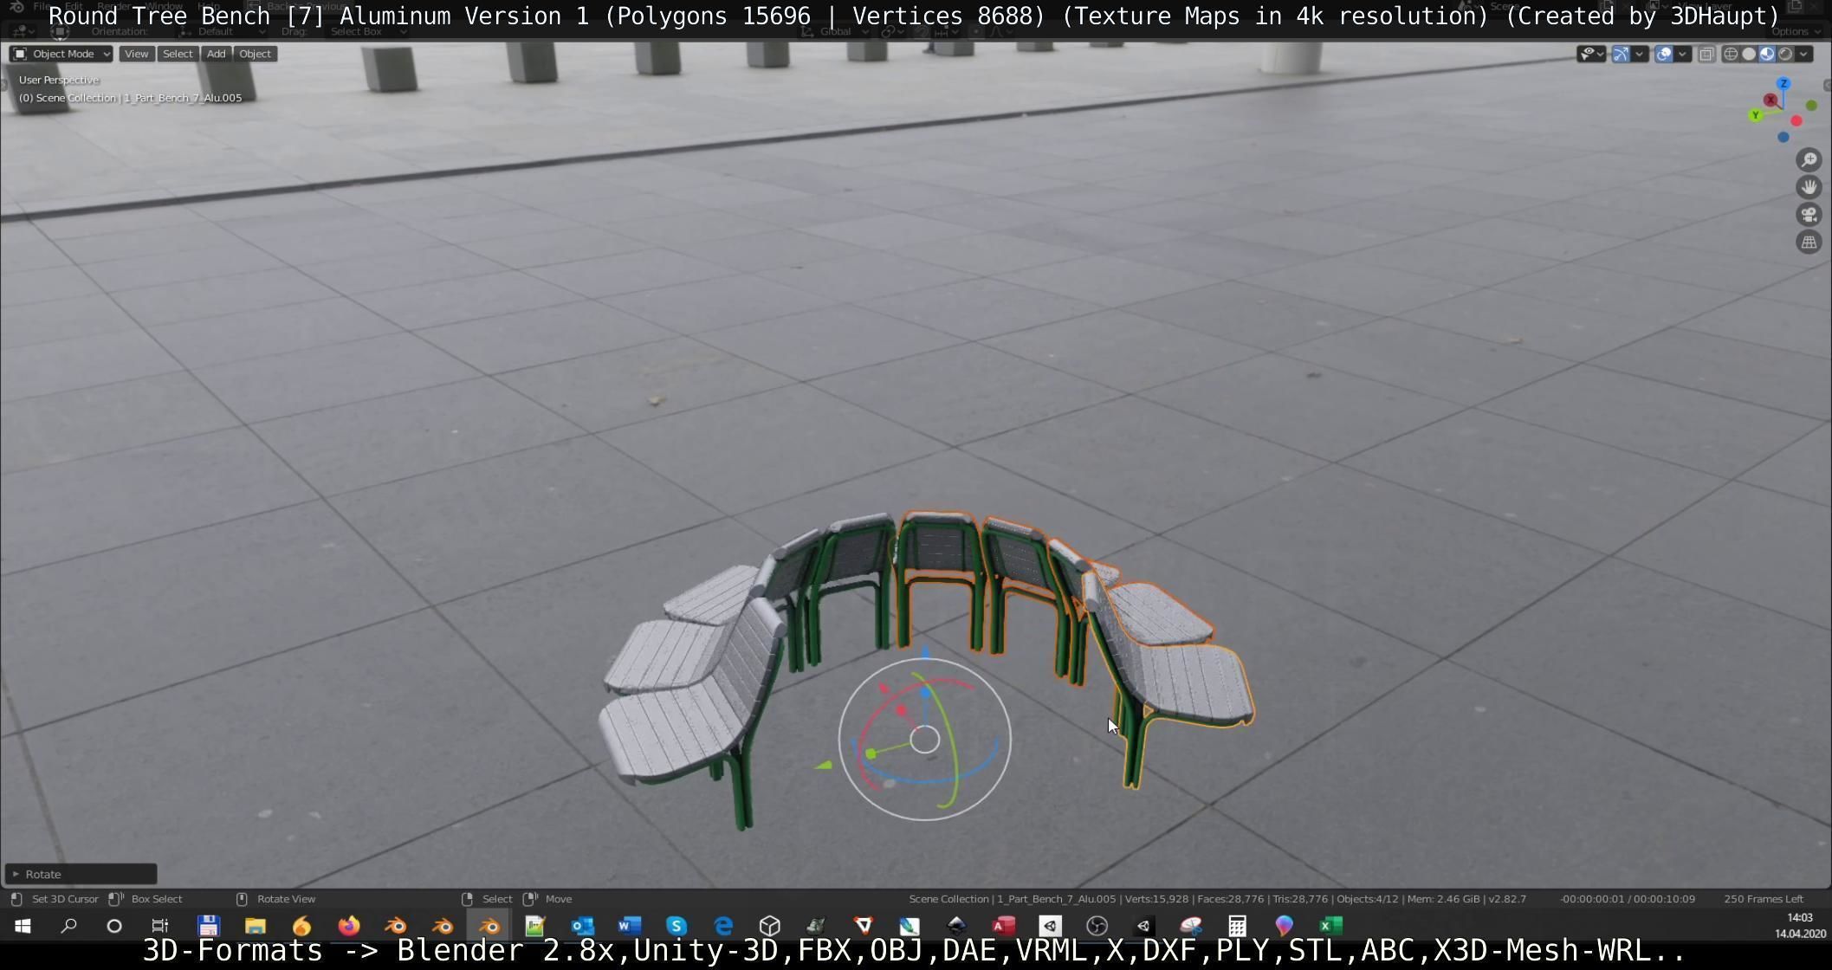Toggle camera view icon

coord(1809,215)
